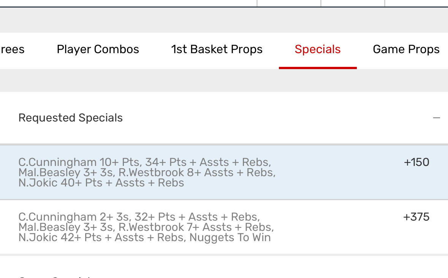Screen dimensions: 448x278
Task: Click the second cut-off cell at the top
Action: pyautogui.click(x=353, y=3)
